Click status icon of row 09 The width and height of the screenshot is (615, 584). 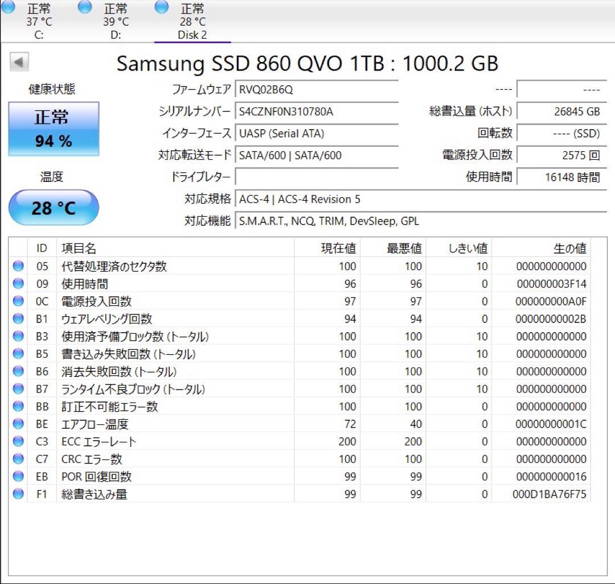(18, 284)
